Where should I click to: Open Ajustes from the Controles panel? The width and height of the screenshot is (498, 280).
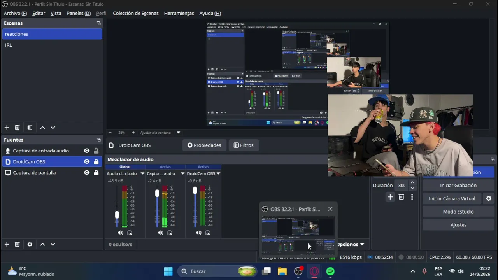(458, 225)
